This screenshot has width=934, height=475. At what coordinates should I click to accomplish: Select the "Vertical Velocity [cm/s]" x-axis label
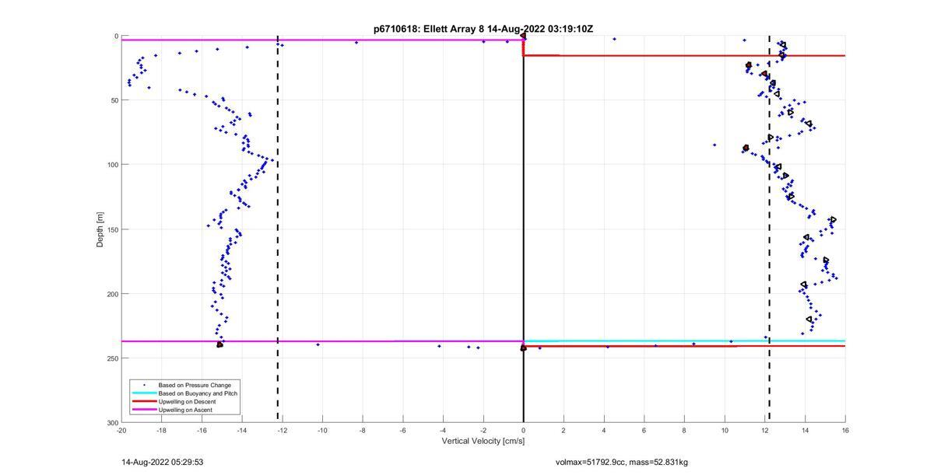click(x=483, y=441)
